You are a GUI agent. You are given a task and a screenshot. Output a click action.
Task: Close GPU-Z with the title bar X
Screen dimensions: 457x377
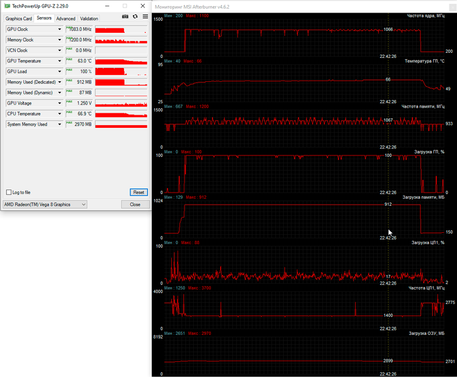pos(144,6)
